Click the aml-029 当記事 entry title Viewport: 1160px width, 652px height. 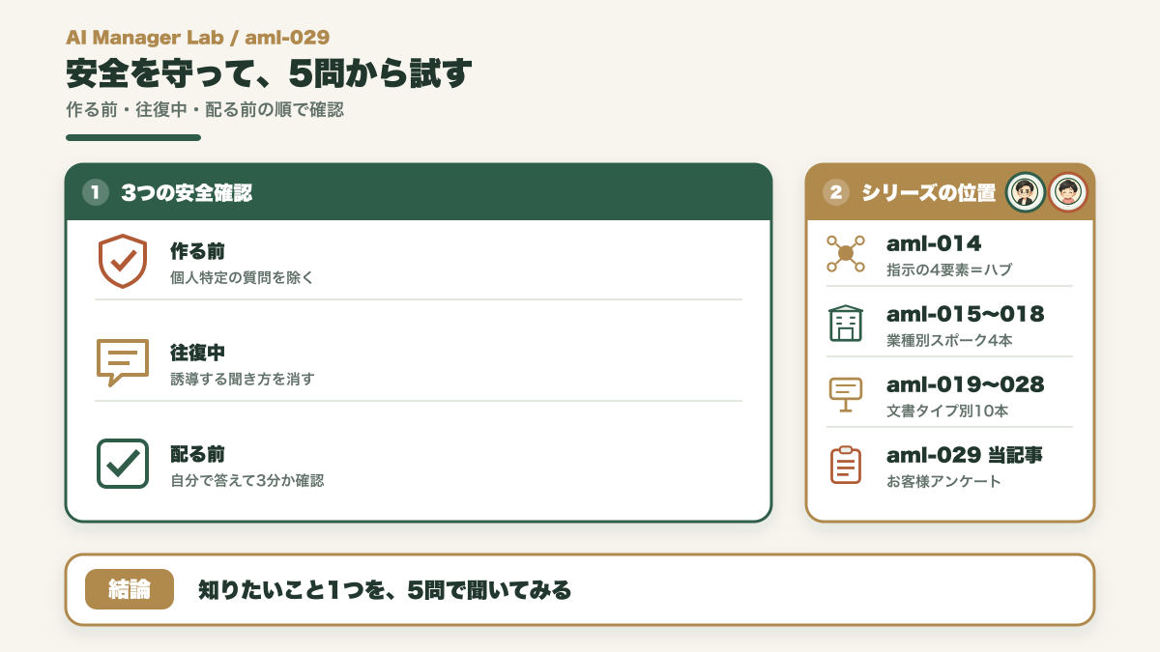(x=965, y=455)
